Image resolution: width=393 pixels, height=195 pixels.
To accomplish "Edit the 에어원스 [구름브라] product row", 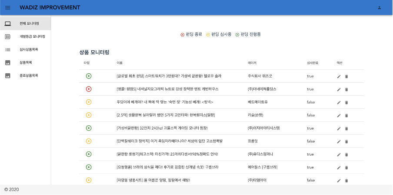I will 339,168.
